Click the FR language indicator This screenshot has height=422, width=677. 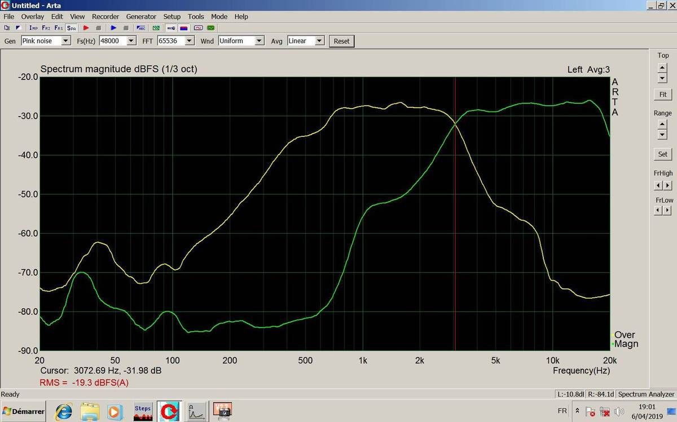coord(562,411)
